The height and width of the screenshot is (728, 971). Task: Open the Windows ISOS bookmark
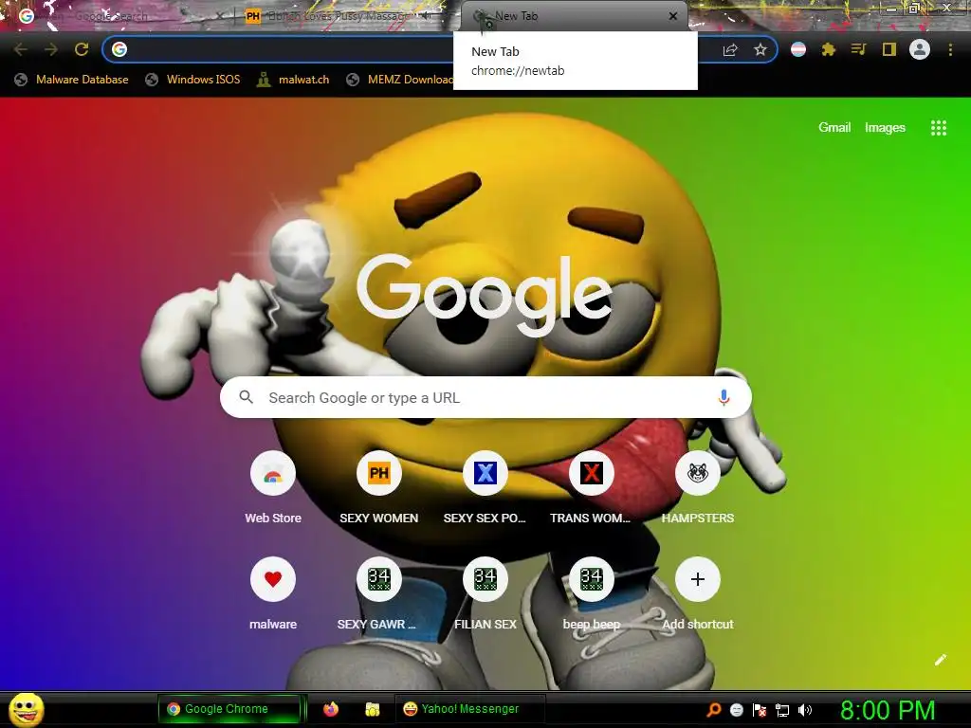click(x=192, y=80)
